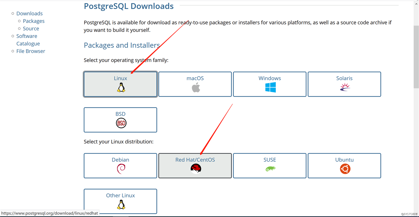Open the Packages sidebar link
This screenshot has height=217, width=419.
point(34,21)
